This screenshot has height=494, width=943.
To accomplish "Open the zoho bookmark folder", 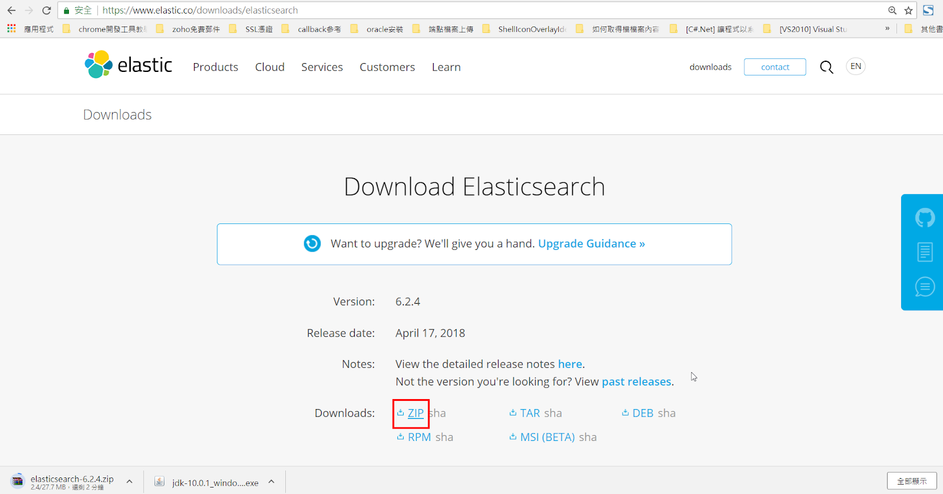I will 188,29.
